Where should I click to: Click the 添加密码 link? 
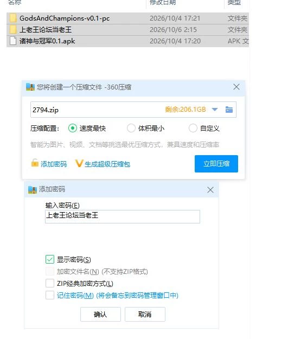coord(54,164)
